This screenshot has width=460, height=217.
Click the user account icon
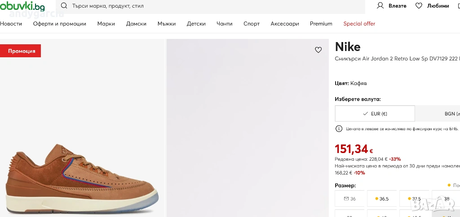(x=380, y=6)
